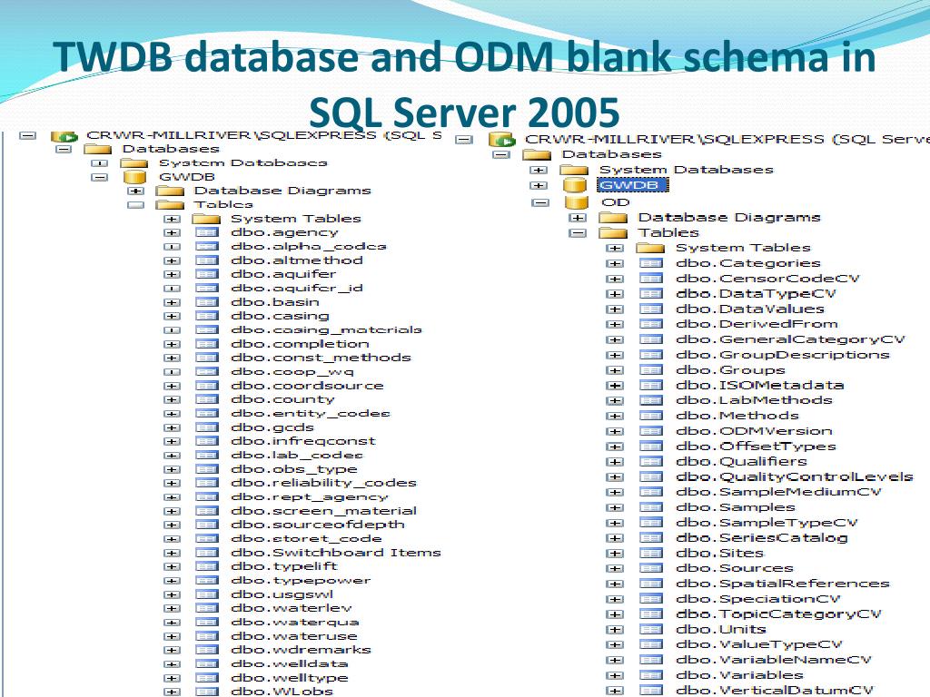Select the dbo.SampleMediumCV table

point(778,492)
